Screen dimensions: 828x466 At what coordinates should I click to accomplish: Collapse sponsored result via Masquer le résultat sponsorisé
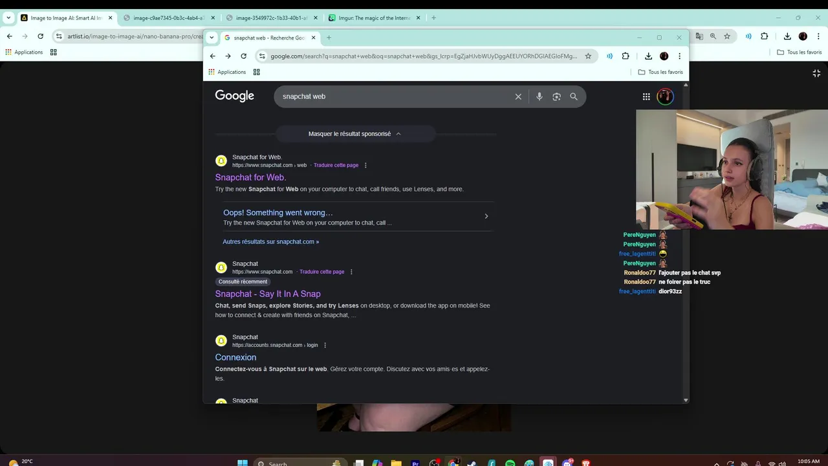click(355, 134)
